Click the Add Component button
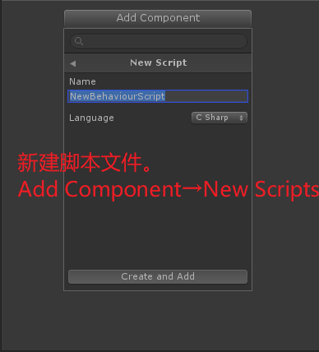Viewport: 319px width, 352px height. (158, 18)
